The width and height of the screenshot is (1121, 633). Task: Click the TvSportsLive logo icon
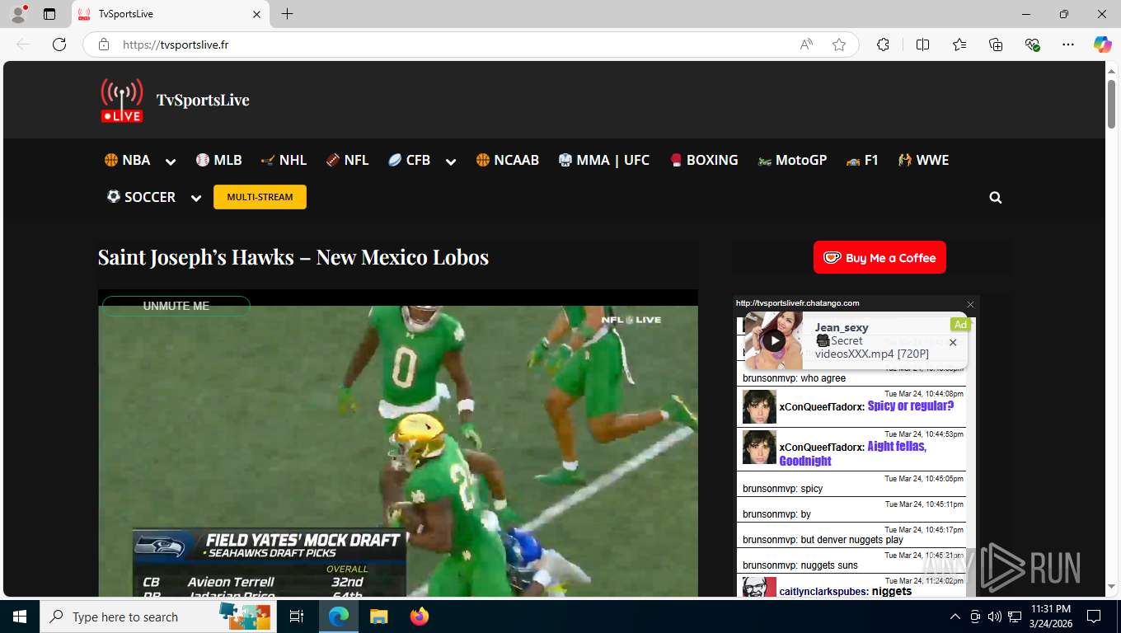coord(122,101)
